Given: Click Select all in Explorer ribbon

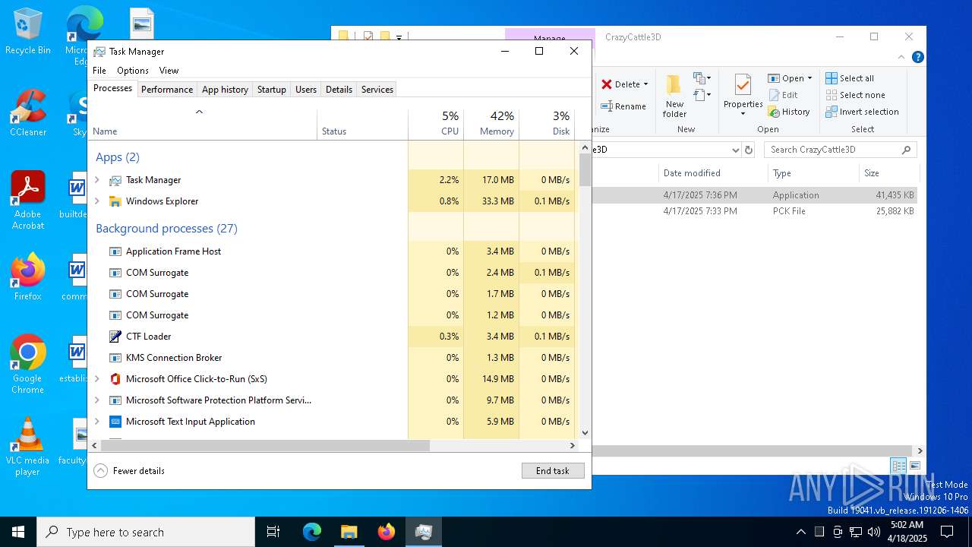Looking at the screenshot, I should [850, 78].
